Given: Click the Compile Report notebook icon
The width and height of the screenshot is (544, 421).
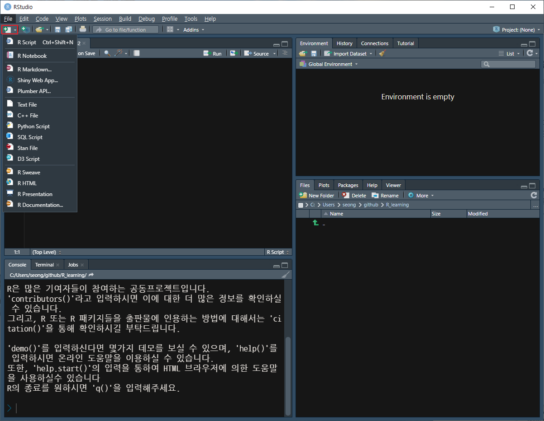Looking at the screenshot, I should coord(137,53).
